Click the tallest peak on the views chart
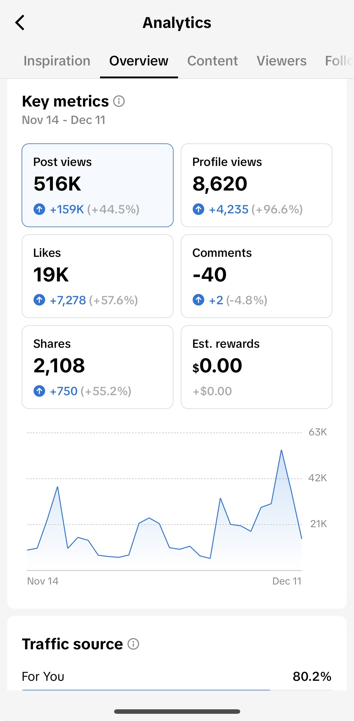This screenshot has width=354, height=721. (x=282, y=450)
